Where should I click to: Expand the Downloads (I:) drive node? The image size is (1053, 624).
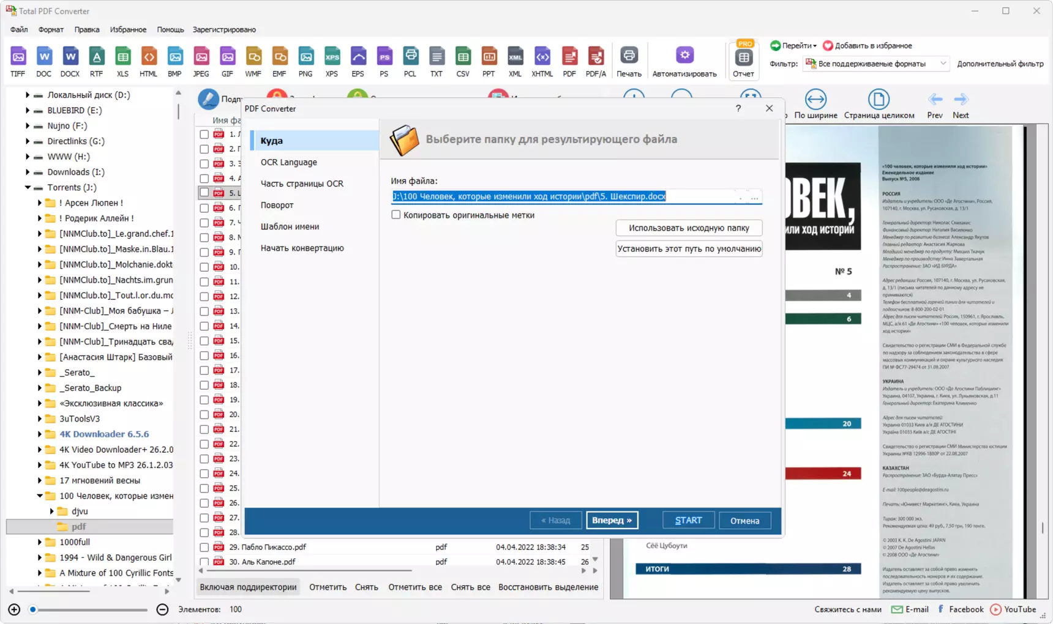(x=28, y=172)
